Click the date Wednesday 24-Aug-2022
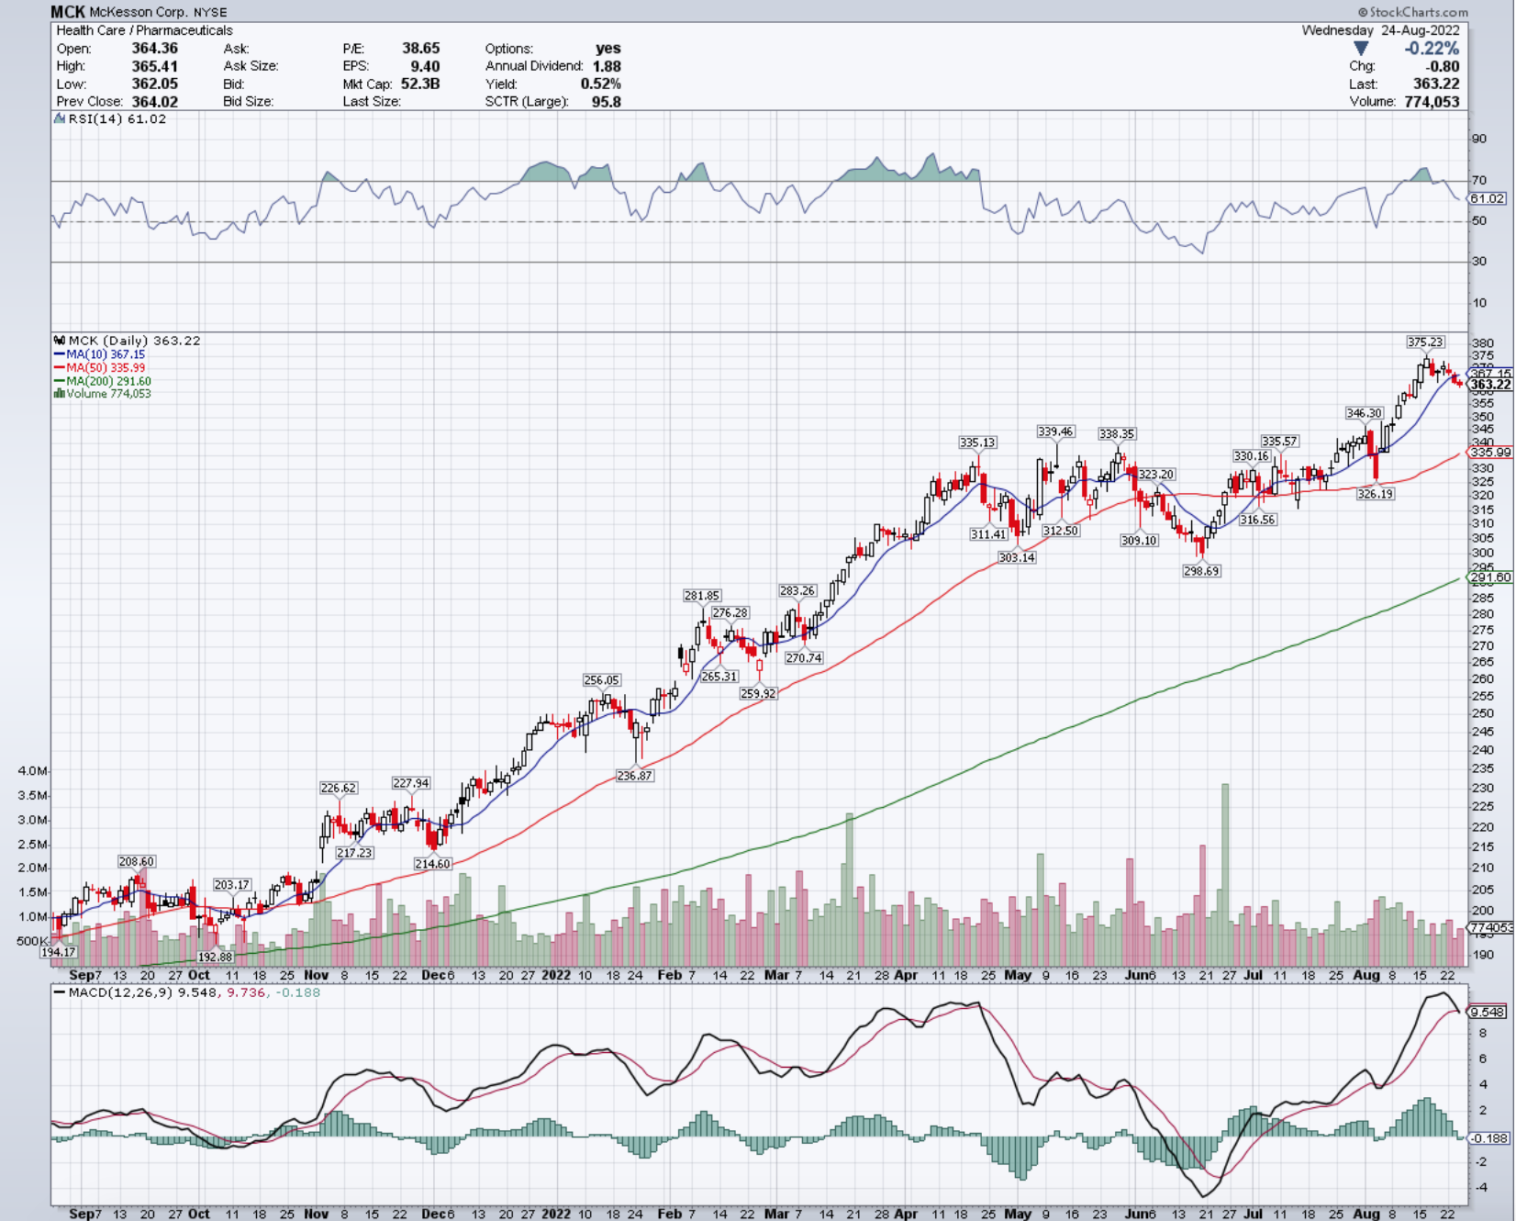The image size is (1516, 1221). (x=1380, y=30)
